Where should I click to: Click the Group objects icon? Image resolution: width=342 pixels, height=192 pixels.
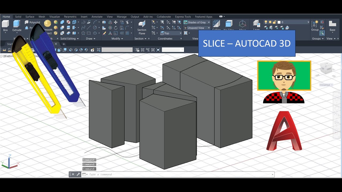(x=315, y=26)
